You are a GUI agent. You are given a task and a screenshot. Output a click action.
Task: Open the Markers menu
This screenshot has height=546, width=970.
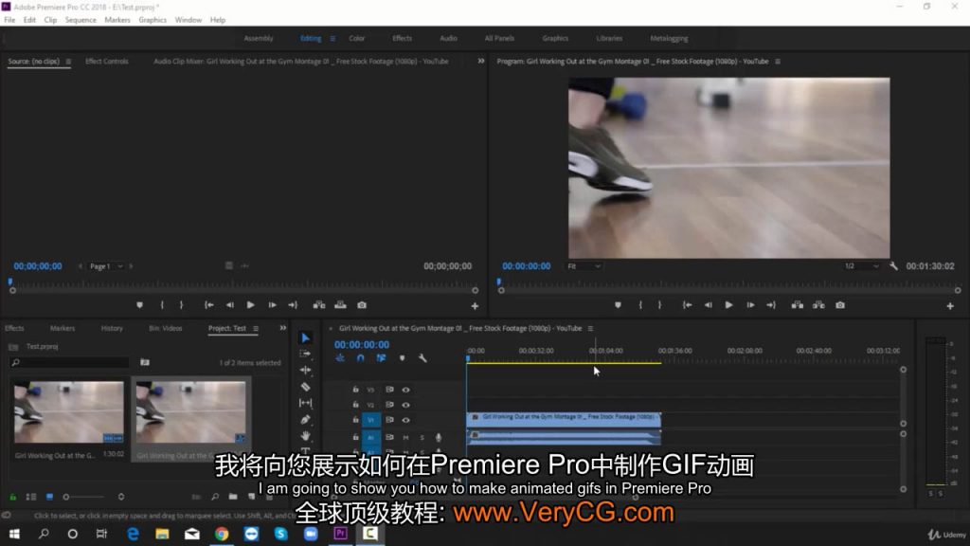117,20
